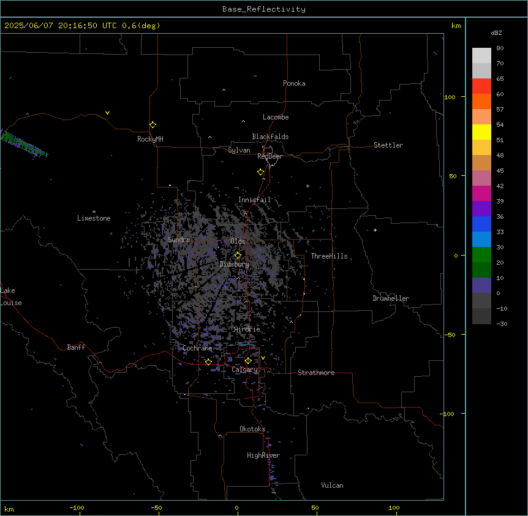Select the white plus marker north of Drumheller
The width and height of the screenshot is (528, 516).
375,230
